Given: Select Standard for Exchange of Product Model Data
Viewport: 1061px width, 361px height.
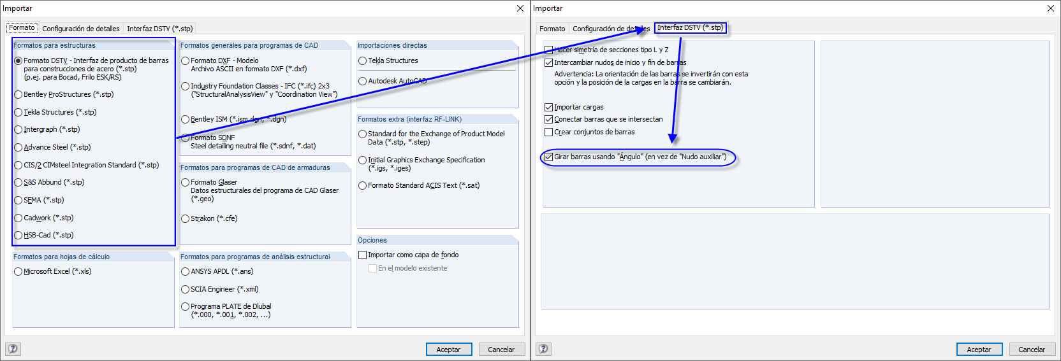Looking at the screenshot, I should coord(363,134).
